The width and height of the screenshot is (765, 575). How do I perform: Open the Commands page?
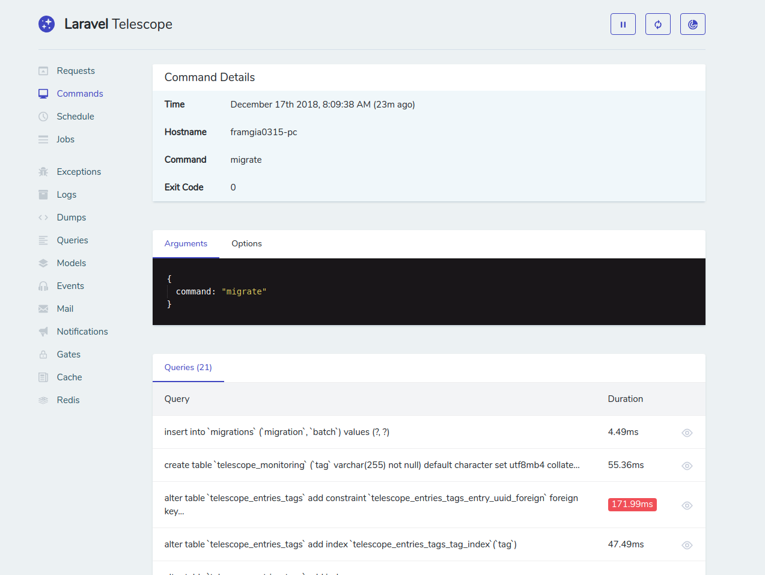(x=80, y=94)
